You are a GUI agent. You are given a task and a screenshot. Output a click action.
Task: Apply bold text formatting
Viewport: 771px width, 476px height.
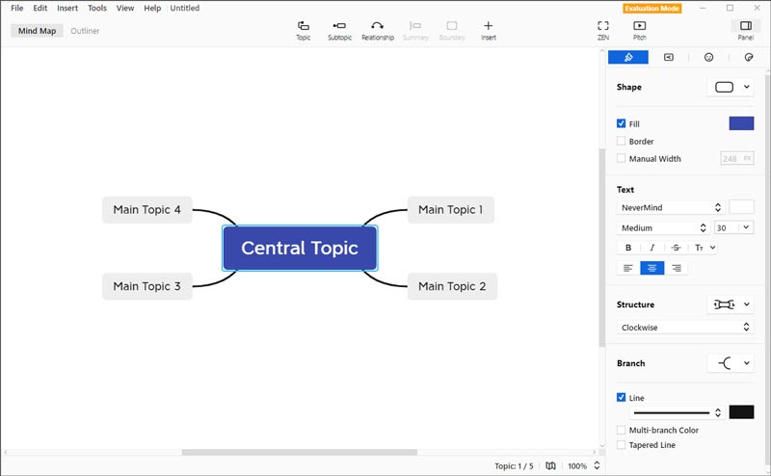[628, 248]
